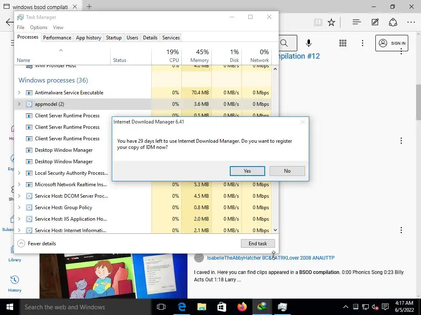The width and height of the screenshot is (421, 315).
Task: Click the Edge Share icon
Action: click(393, 22)
